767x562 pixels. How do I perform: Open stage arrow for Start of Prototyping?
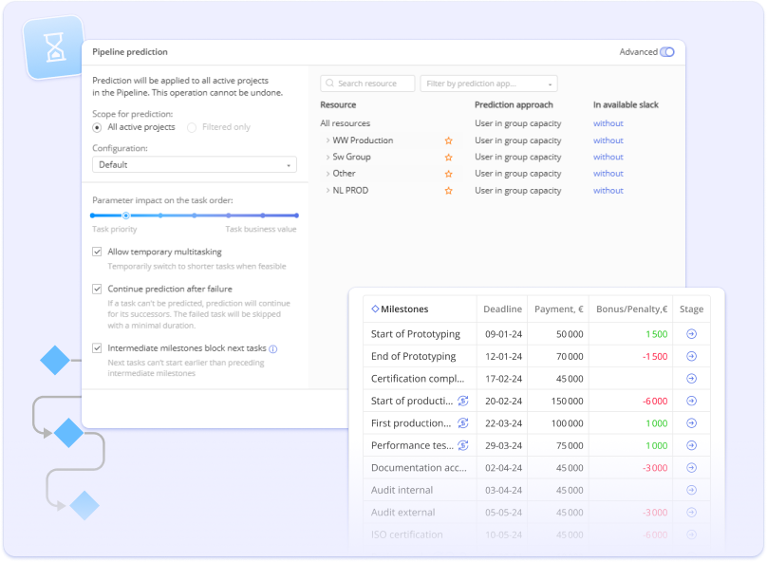coord(691,334)
